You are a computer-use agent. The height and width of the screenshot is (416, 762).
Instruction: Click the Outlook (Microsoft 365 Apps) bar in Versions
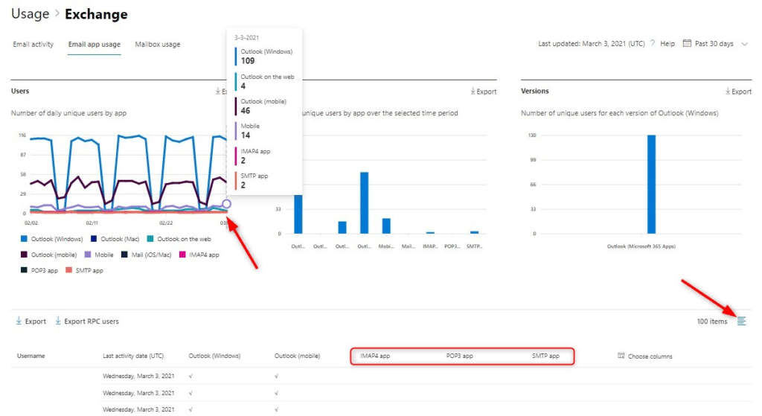[x=651, y=185]
